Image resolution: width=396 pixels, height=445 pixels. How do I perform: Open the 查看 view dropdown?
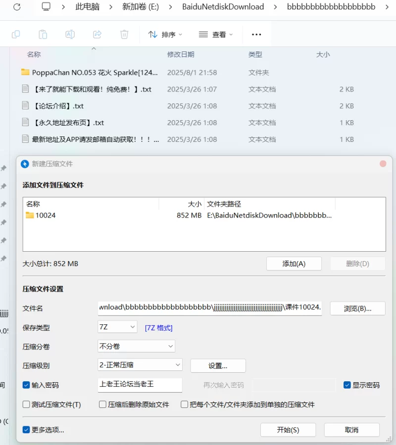click(x=216, y=35)
